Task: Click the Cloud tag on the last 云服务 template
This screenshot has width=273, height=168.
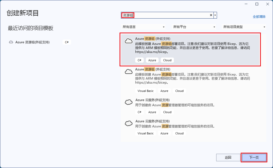Action: [179, 133]
